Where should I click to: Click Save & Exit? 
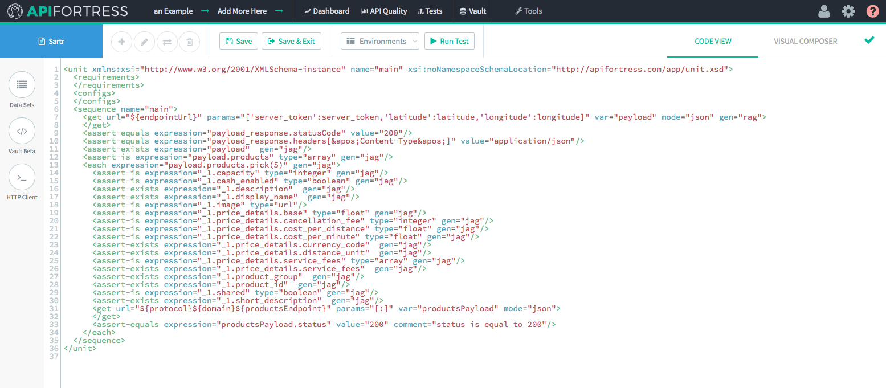(291, 41)
